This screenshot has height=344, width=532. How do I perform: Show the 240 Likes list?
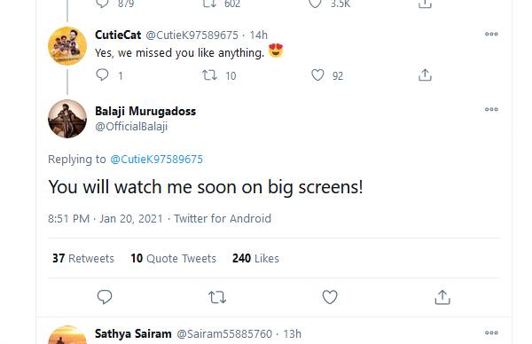point(256,259)
